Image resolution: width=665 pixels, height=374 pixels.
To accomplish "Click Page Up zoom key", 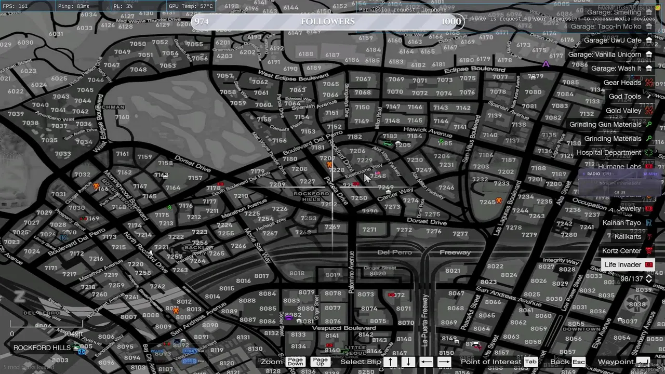I will pyautogui.click(x=320, y=362).
